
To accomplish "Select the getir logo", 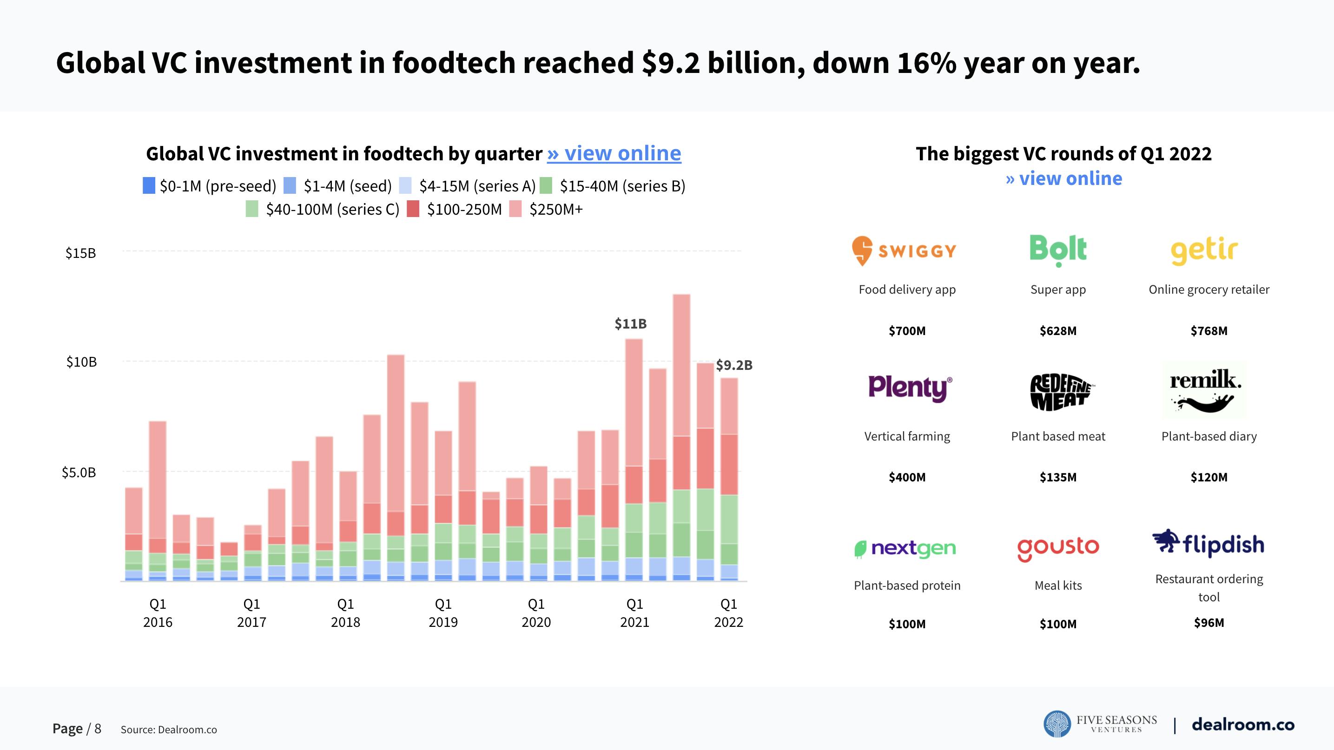I will (x=1204, y=251).
